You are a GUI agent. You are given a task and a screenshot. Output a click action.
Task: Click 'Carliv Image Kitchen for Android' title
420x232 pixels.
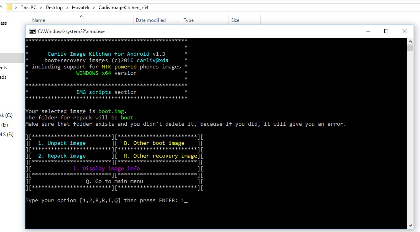pos(98,54)
